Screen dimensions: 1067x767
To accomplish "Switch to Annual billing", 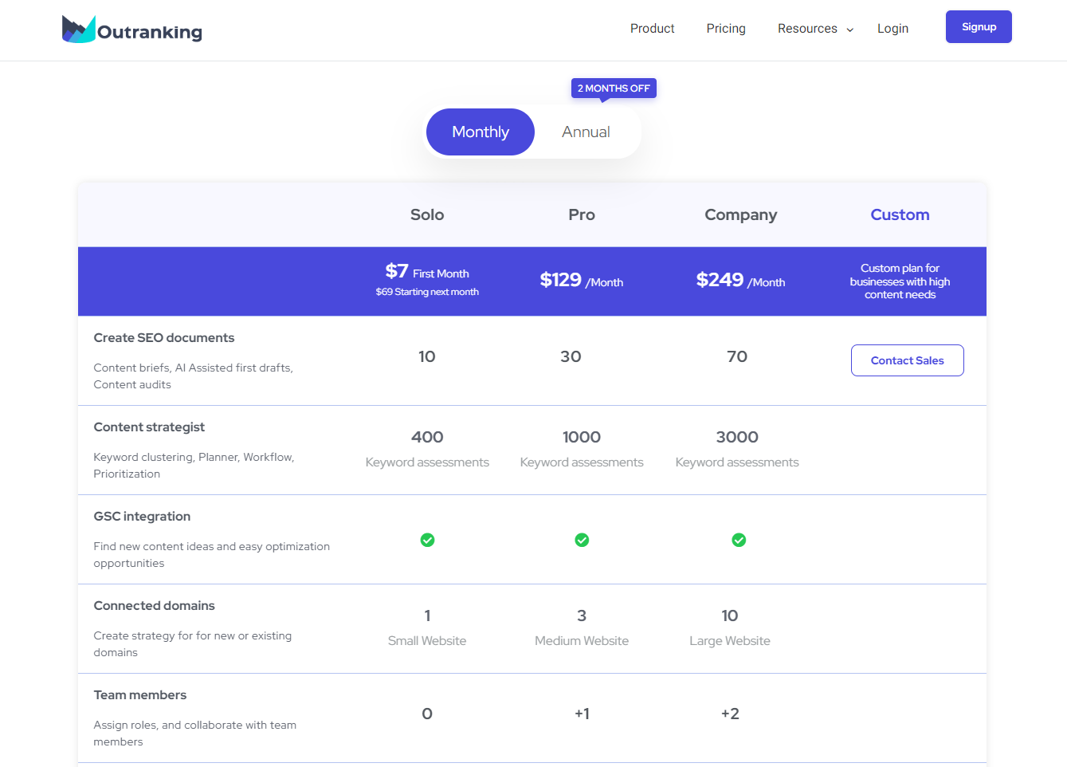I will pyautogui.click(x=586, y=132).
